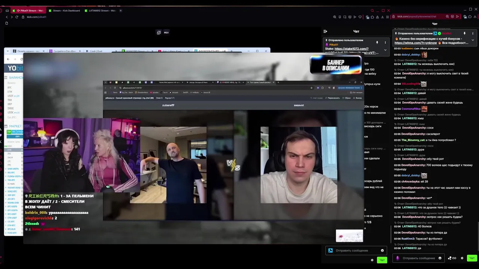
Task: Click the green Чат button in popout window
Action: (x=472, y=258)
